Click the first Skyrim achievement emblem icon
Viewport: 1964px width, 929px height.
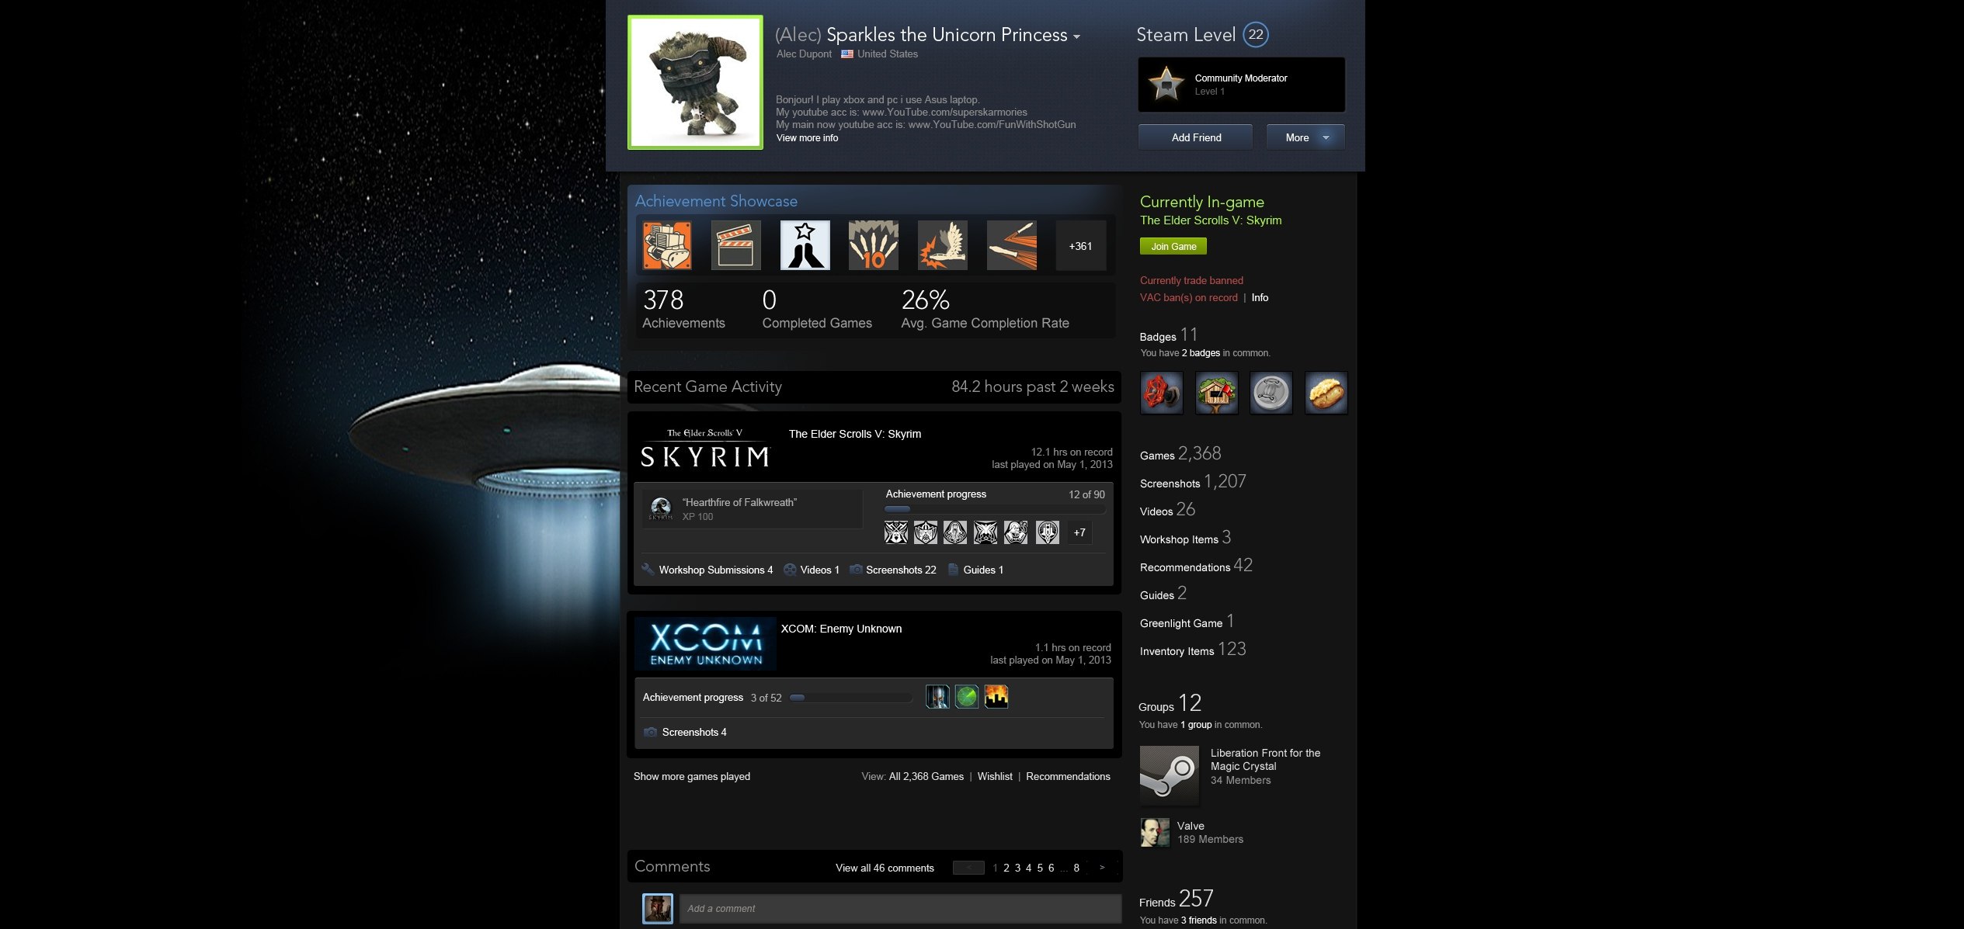click(896, 532)
